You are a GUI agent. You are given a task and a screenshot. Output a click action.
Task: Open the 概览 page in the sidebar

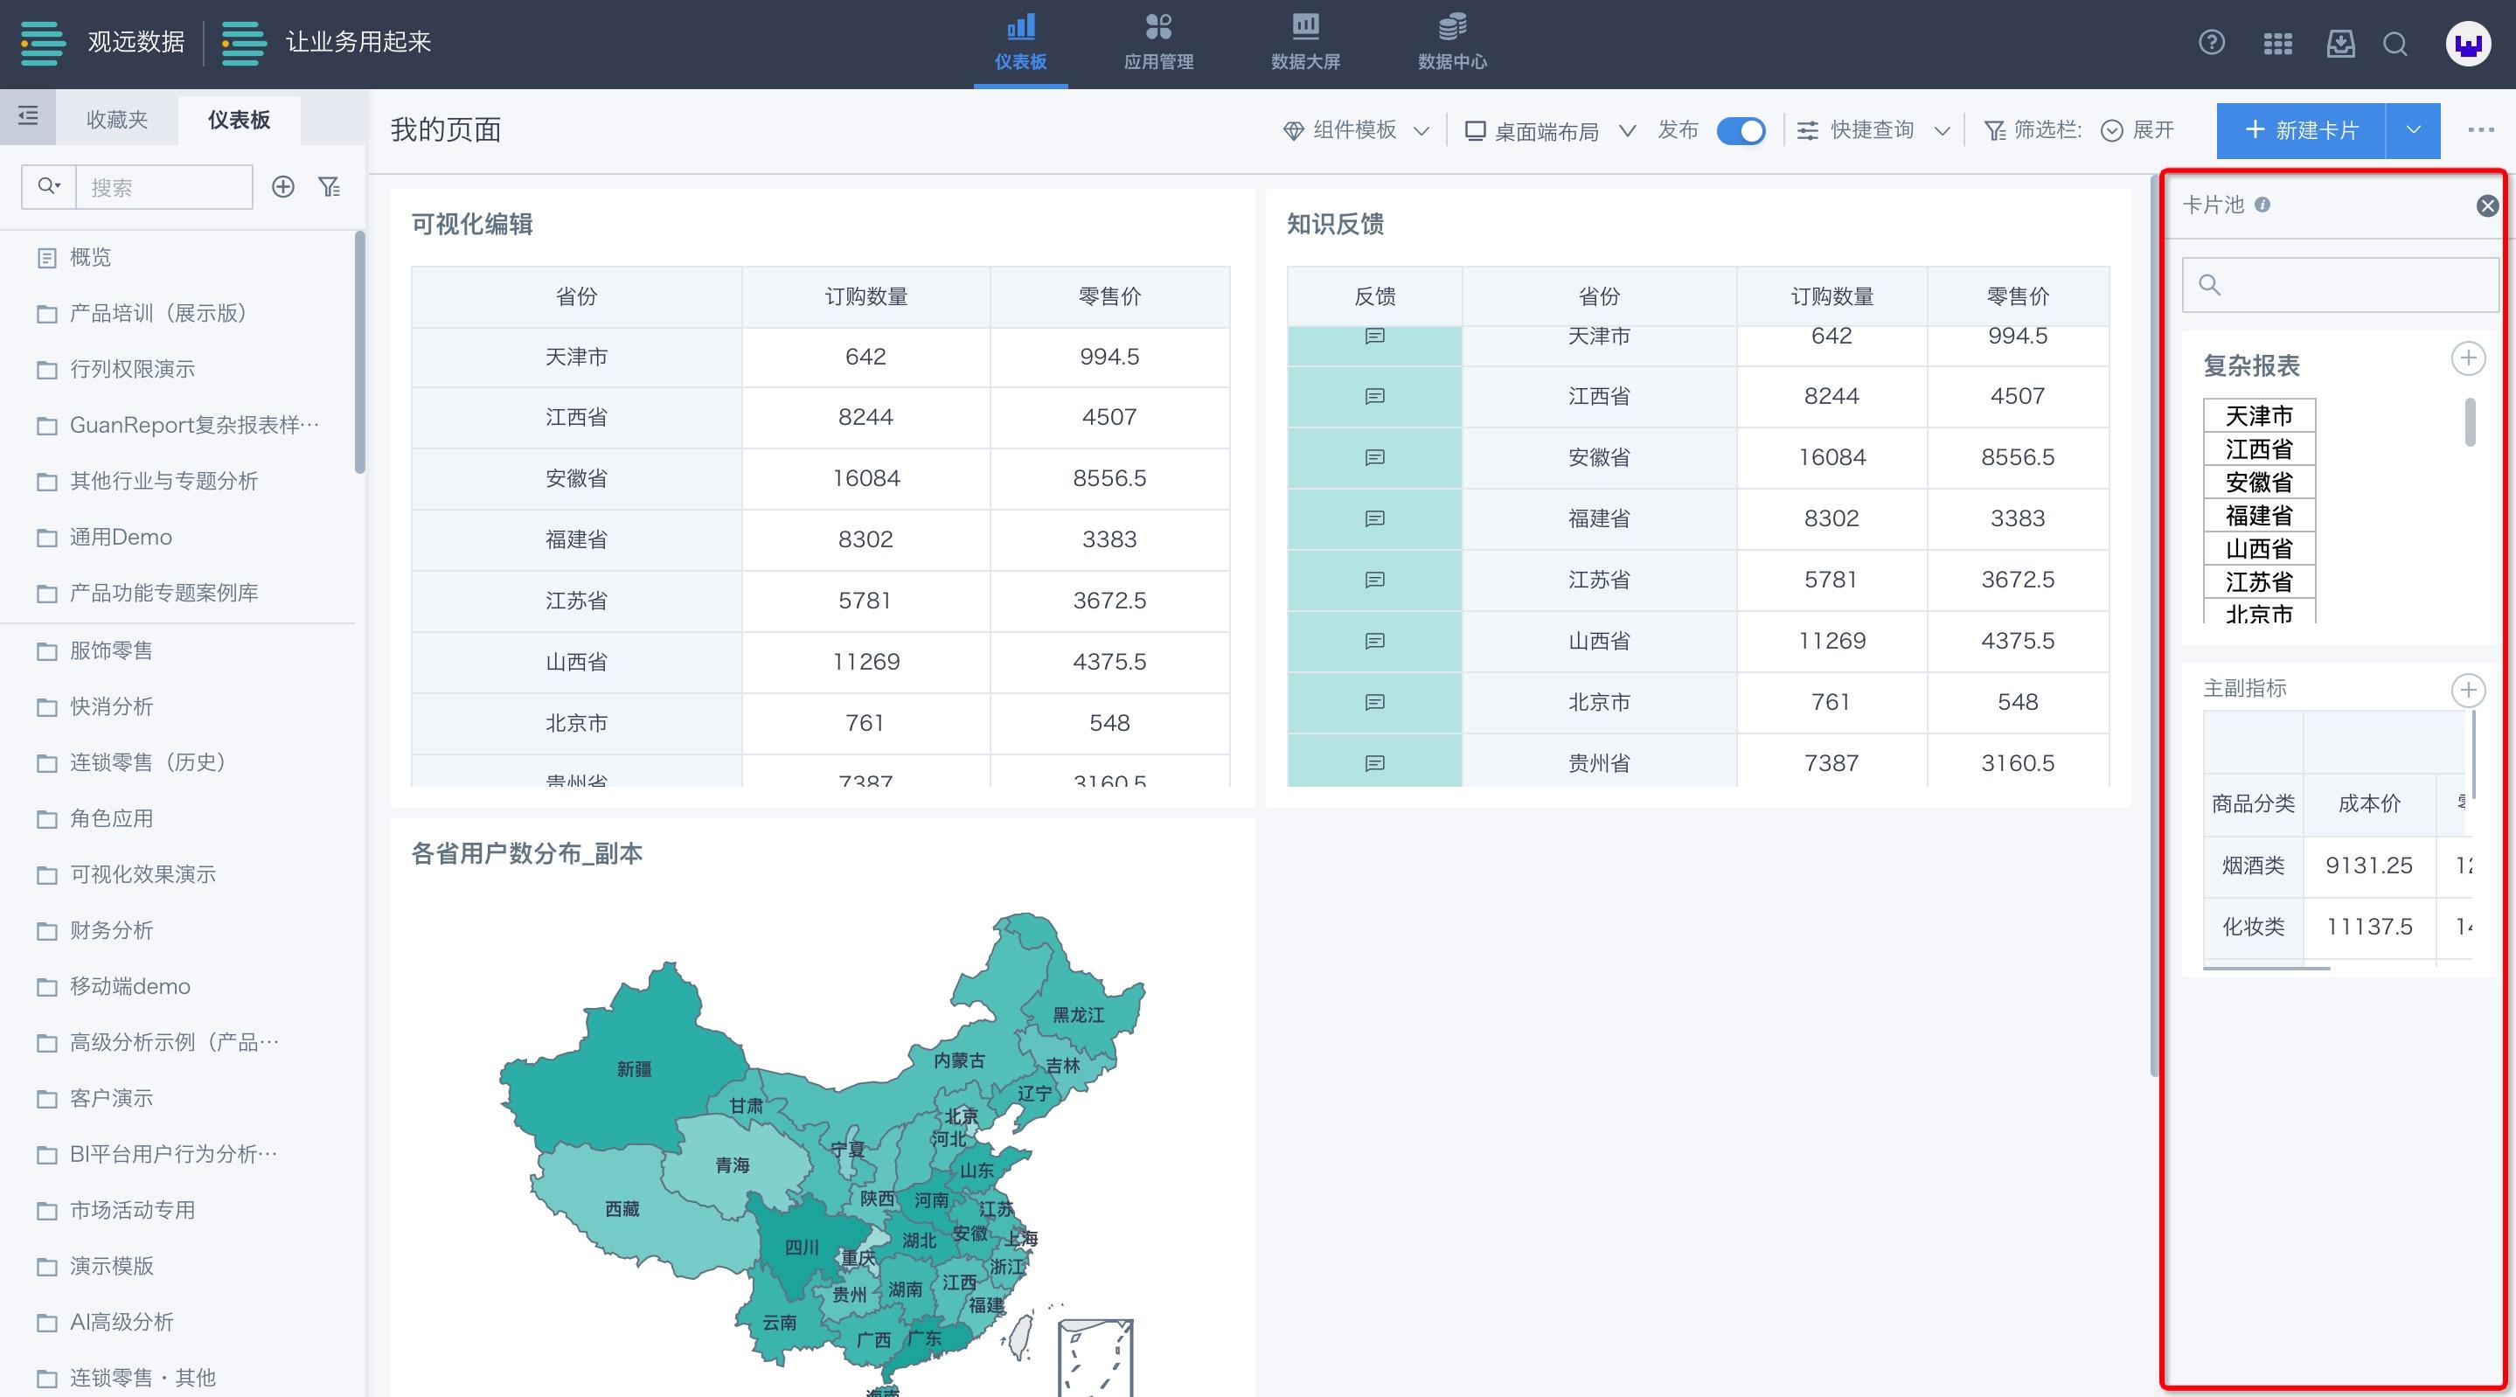[90, 257]
